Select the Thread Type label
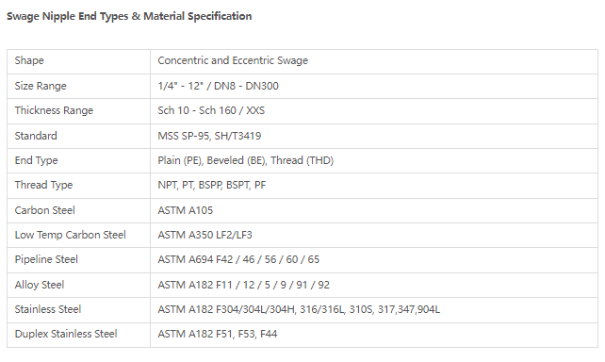Screen dimensions: 605x362 (x=43, y=185)
